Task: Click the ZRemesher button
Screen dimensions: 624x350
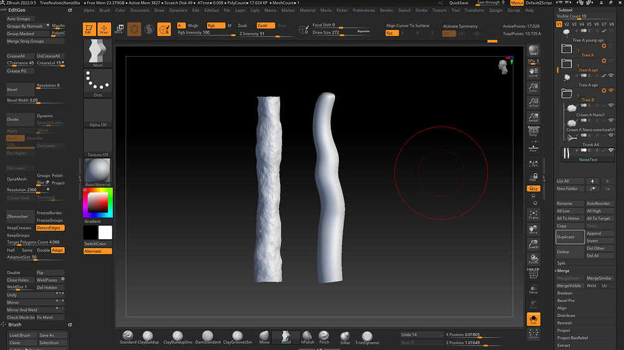Action: (21, 217)
